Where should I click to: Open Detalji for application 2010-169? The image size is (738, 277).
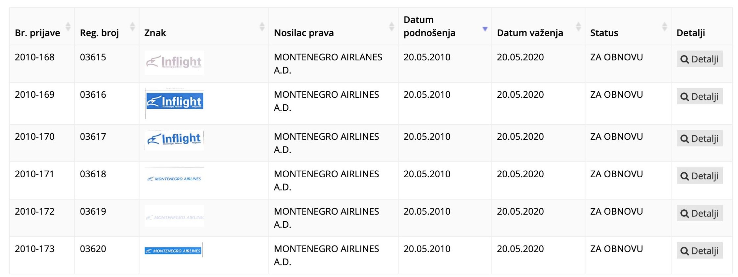click(x=699, y=96)
